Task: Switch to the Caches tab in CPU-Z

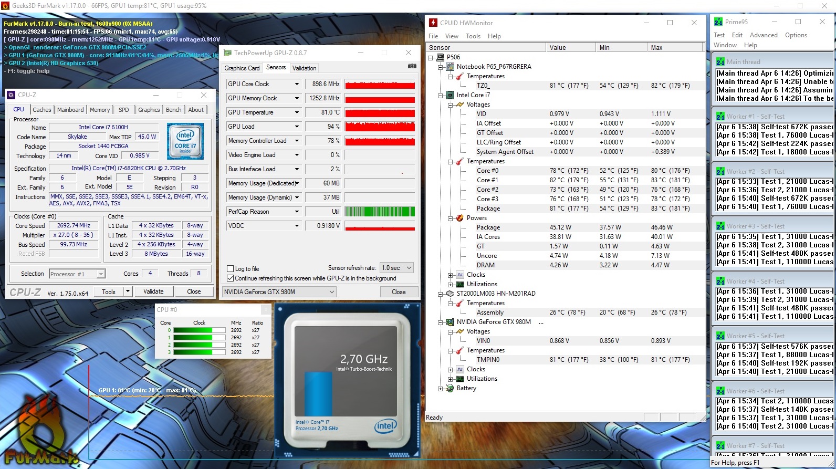Action: (x=42, y=110)
